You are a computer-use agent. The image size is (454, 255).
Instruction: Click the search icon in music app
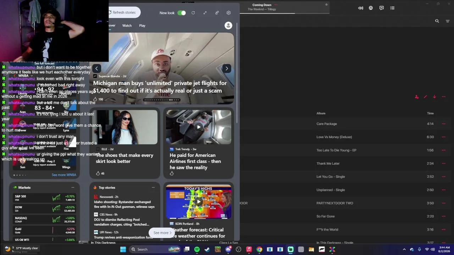(x=437, y=21)
